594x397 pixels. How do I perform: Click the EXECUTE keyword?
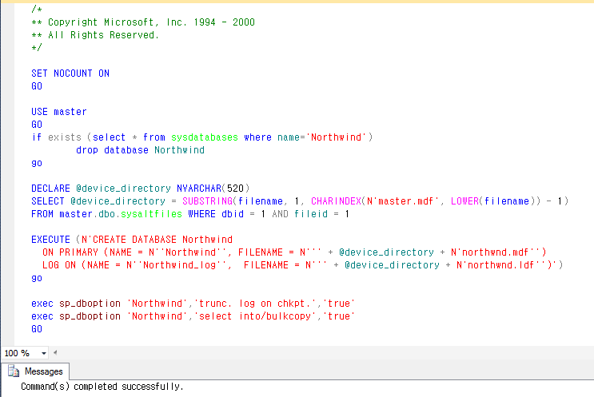(50, 240)
